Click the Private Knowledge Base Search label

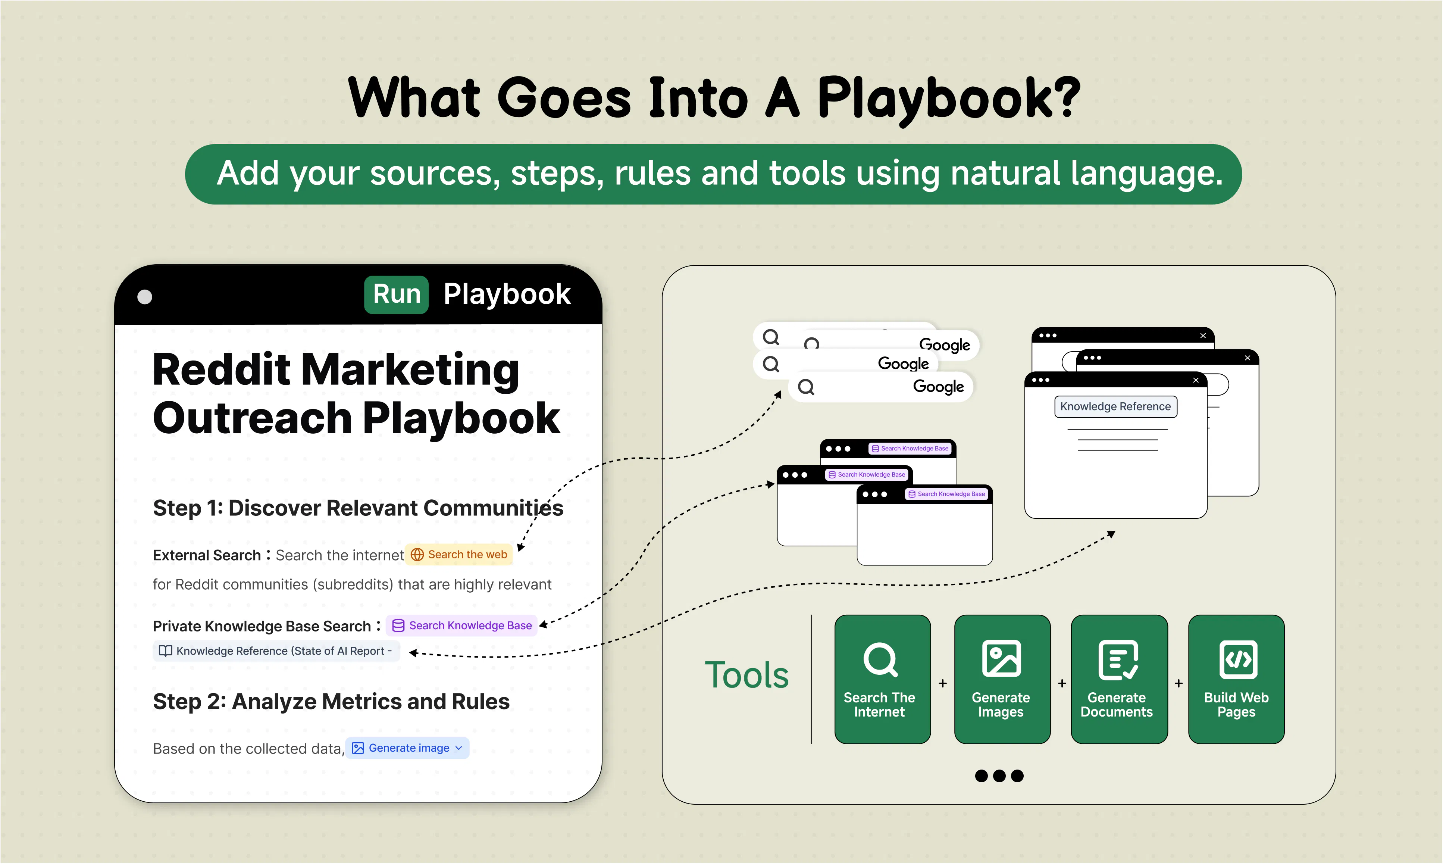[262, 627]
